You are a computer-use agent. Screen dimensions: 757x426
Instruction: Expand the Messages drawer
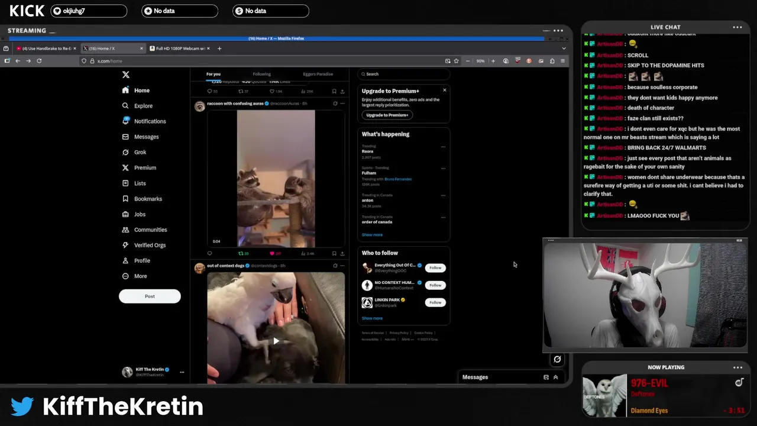555,377
